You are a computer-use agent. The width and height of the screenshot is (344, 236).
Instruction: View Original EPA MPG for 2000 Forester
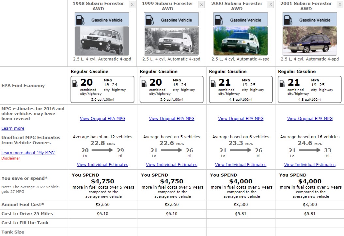[x=241, y=118]
